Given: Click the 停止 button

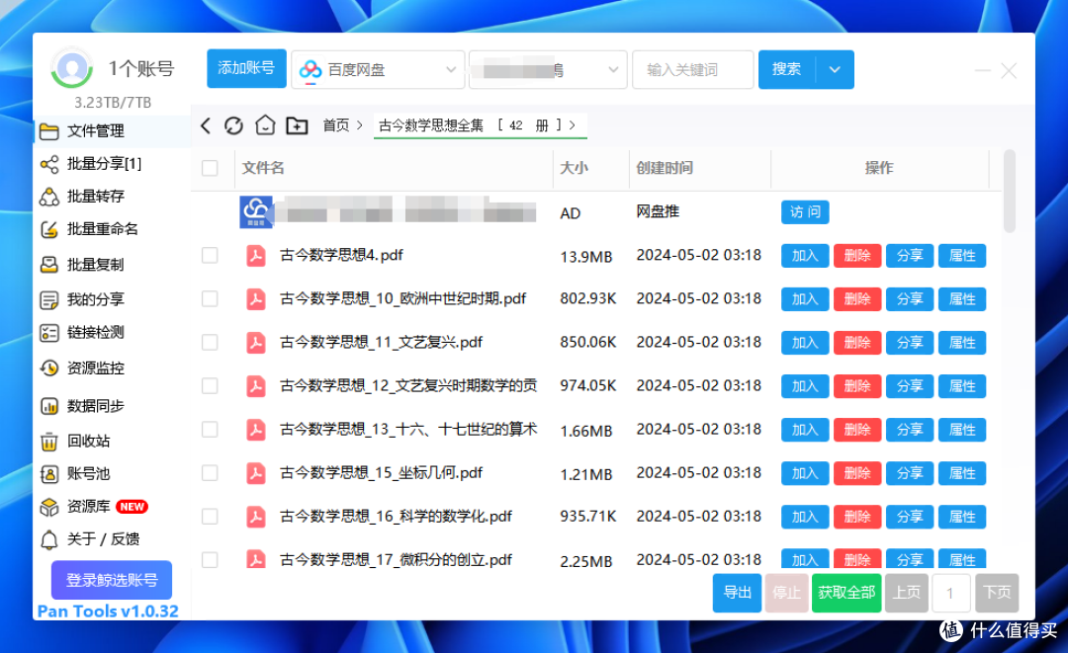Looking at the screenshot, I should (787, 593).
